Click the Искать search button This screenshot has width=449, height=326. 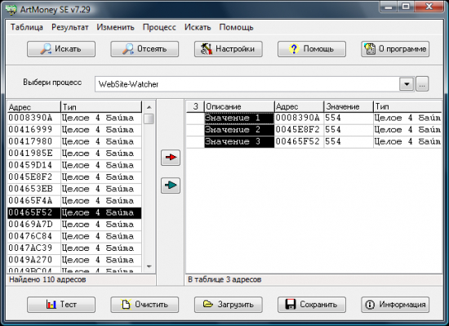(61, 49)
